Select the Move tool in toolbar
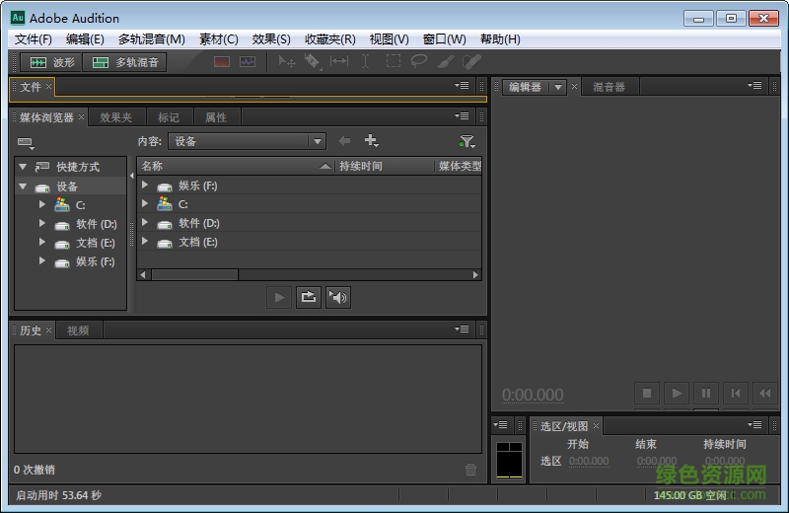The image size is (789, 513). (x=287, y=62)
